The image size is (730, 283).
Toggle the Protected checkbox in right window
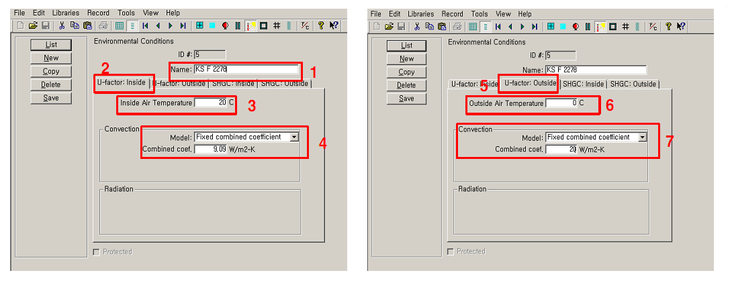(x=451, y=251)
